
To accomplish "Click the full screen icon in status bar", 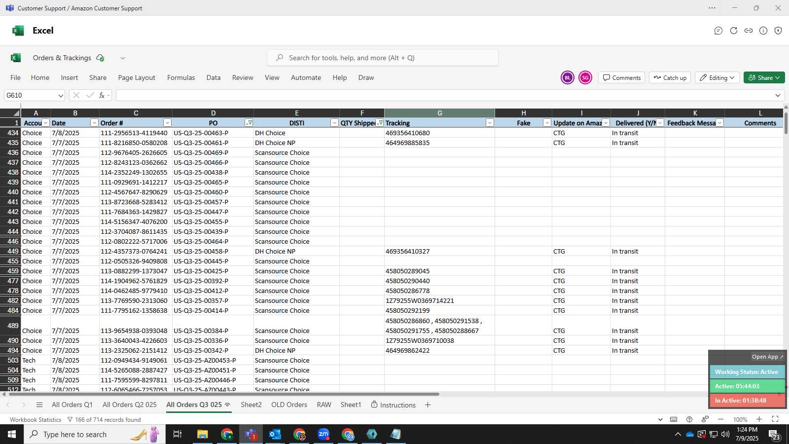I will point(775,419).
